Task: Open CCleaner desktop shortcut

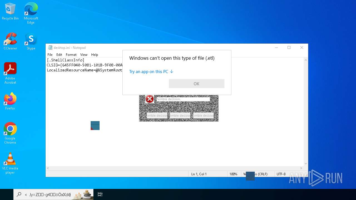Action: pos(10,42)
